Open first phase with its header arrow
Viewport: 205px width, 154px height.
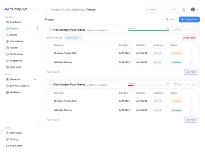194,30
